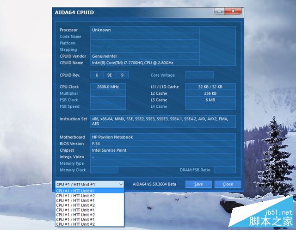Click the AIDA64 CPUID title bar text
Screen dimensions: 296x230
74,12
